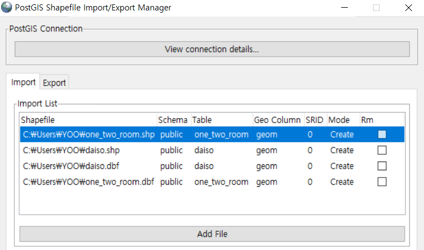Click SRID 0 in one_two_room.dbf row

click(x=310, y=182)
